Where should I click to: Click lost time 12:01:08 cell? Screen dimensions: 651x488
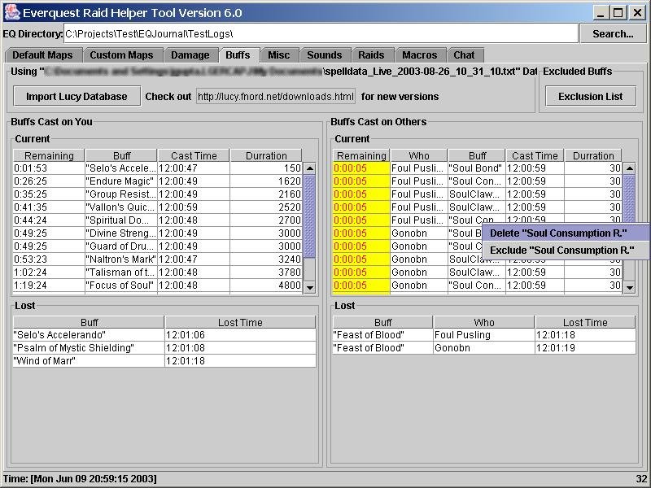[x=240, y=348]
